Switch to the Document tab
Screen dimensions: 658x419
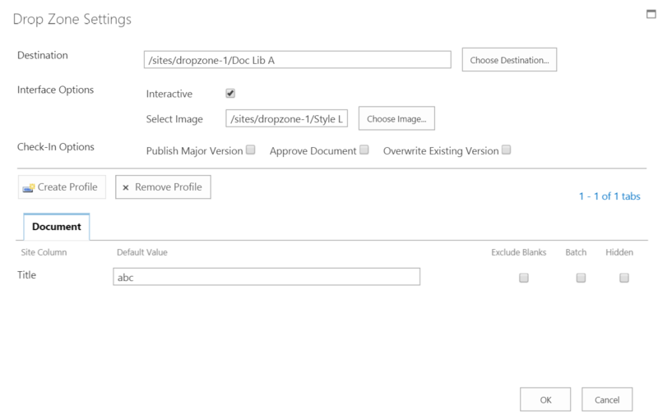click(57, 227)
